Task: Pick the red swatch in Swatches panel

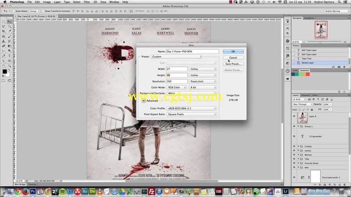Action: click(308, 74)
